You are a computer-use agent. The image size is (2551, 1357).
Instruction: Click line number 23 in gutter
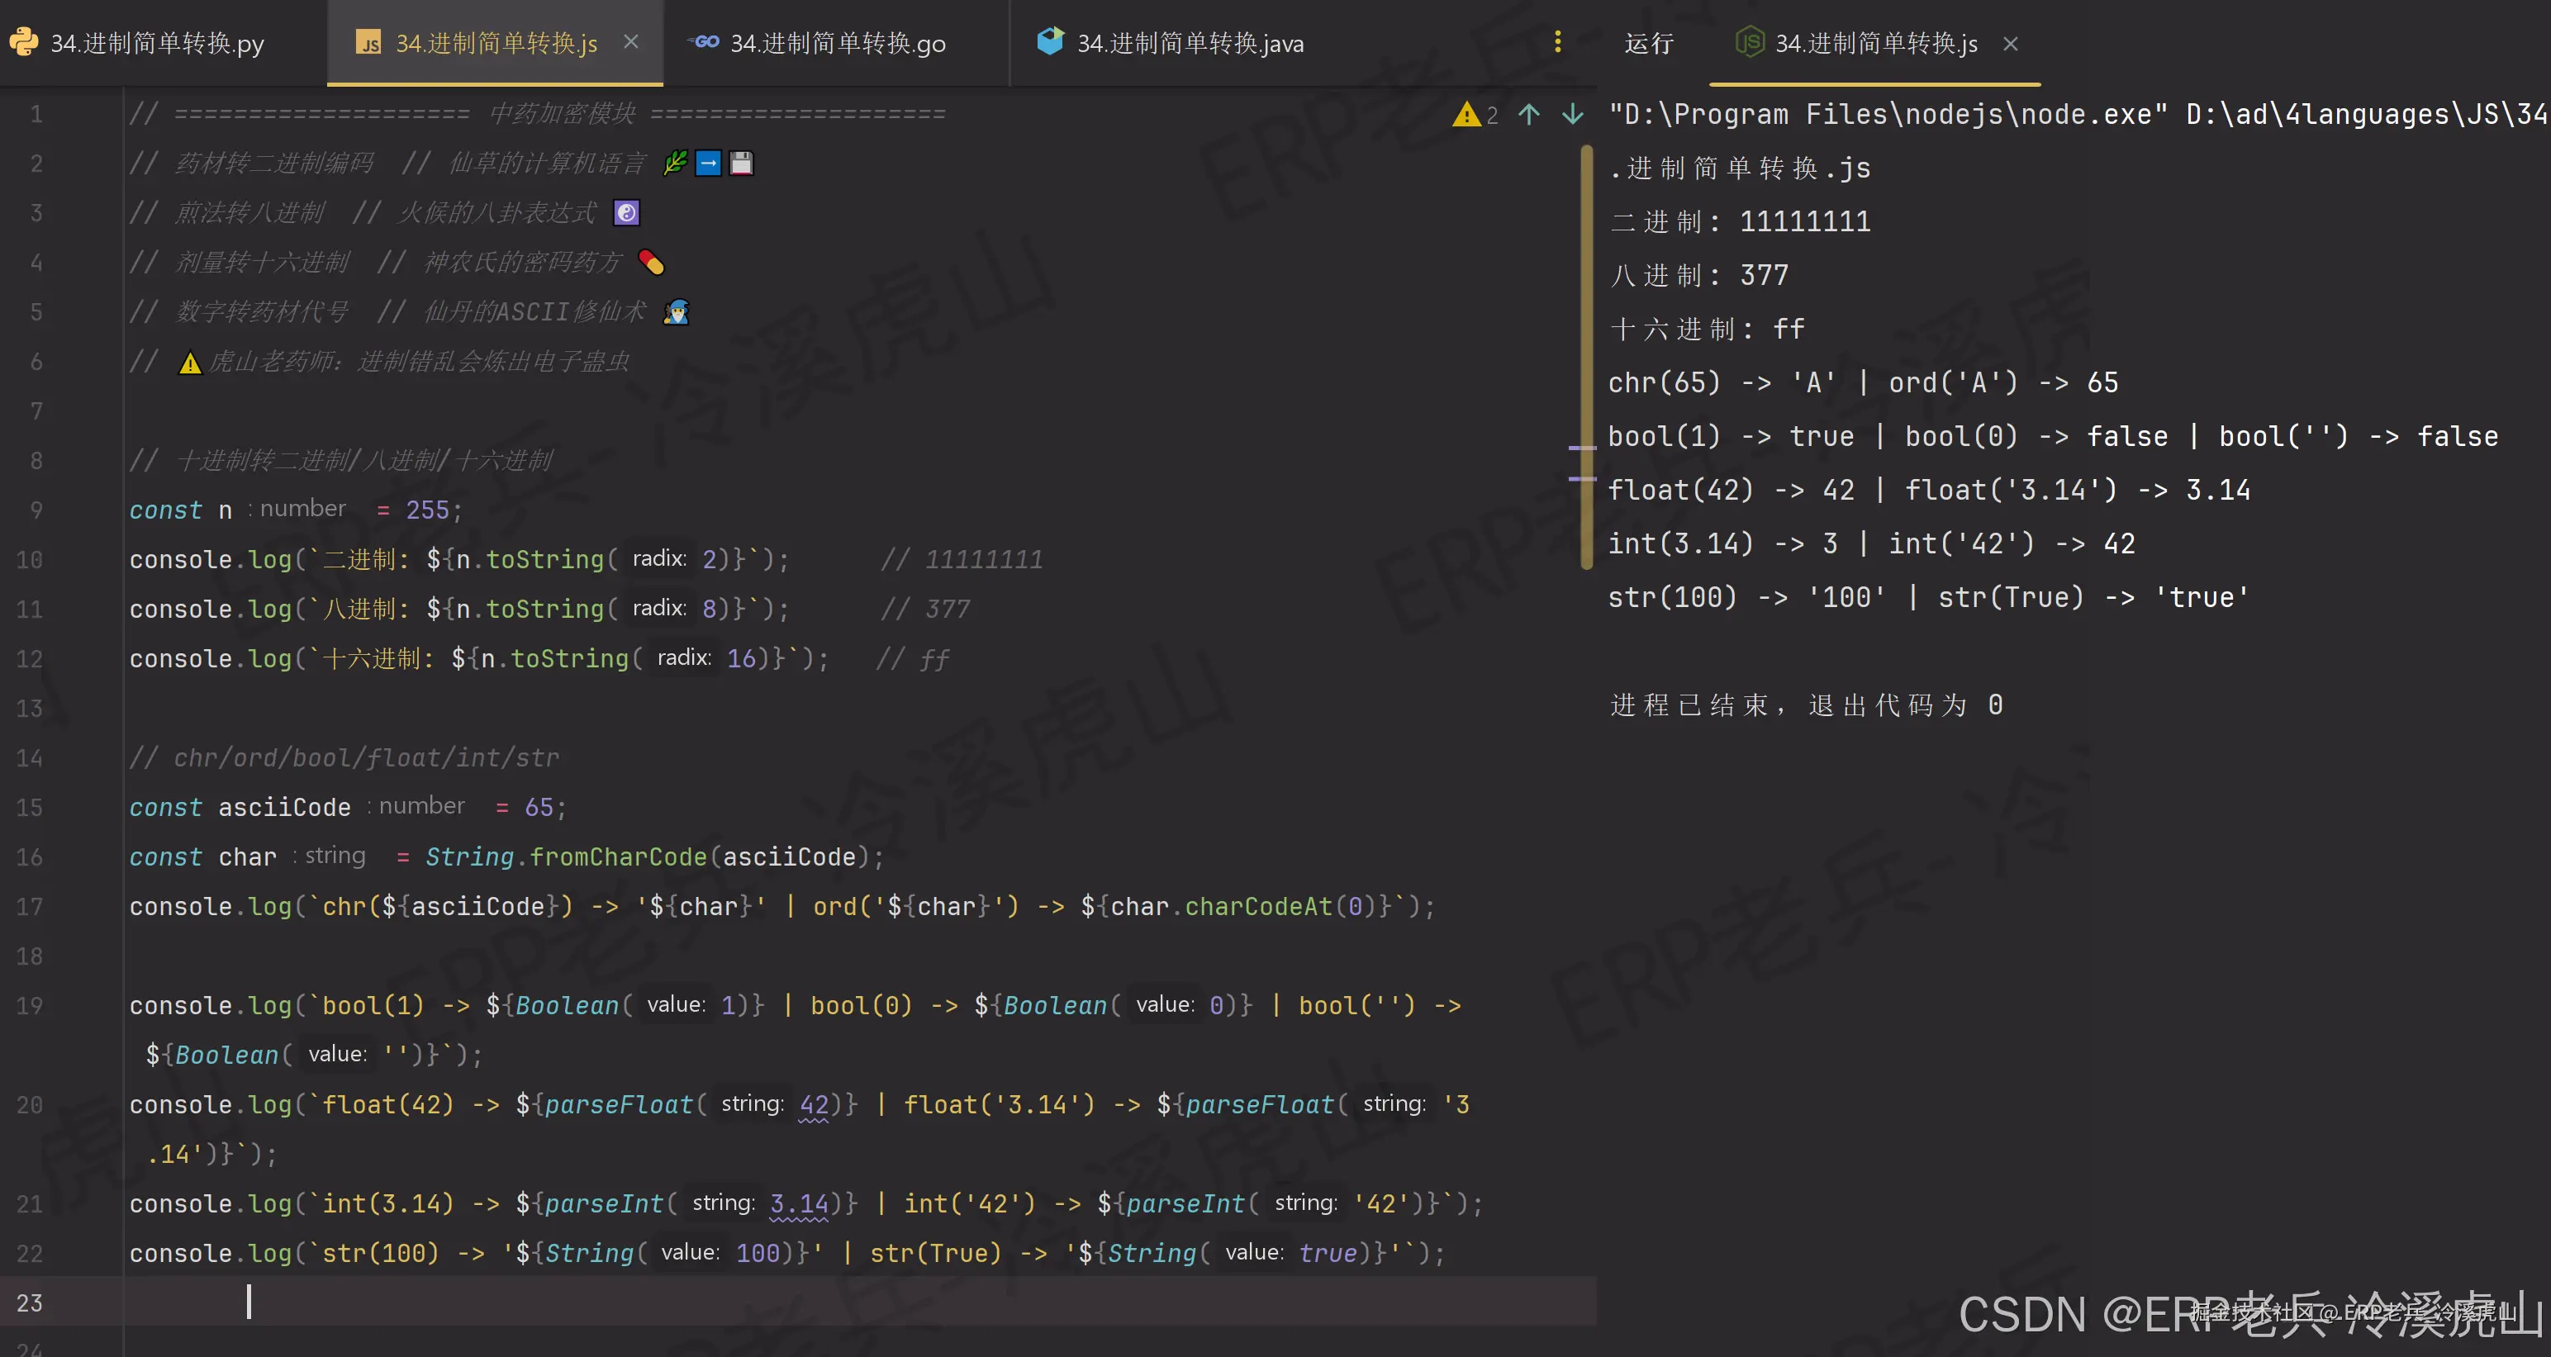coord(30,1302)
